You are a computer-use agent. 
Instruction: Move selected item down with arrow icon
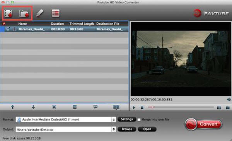click(33, 107)
